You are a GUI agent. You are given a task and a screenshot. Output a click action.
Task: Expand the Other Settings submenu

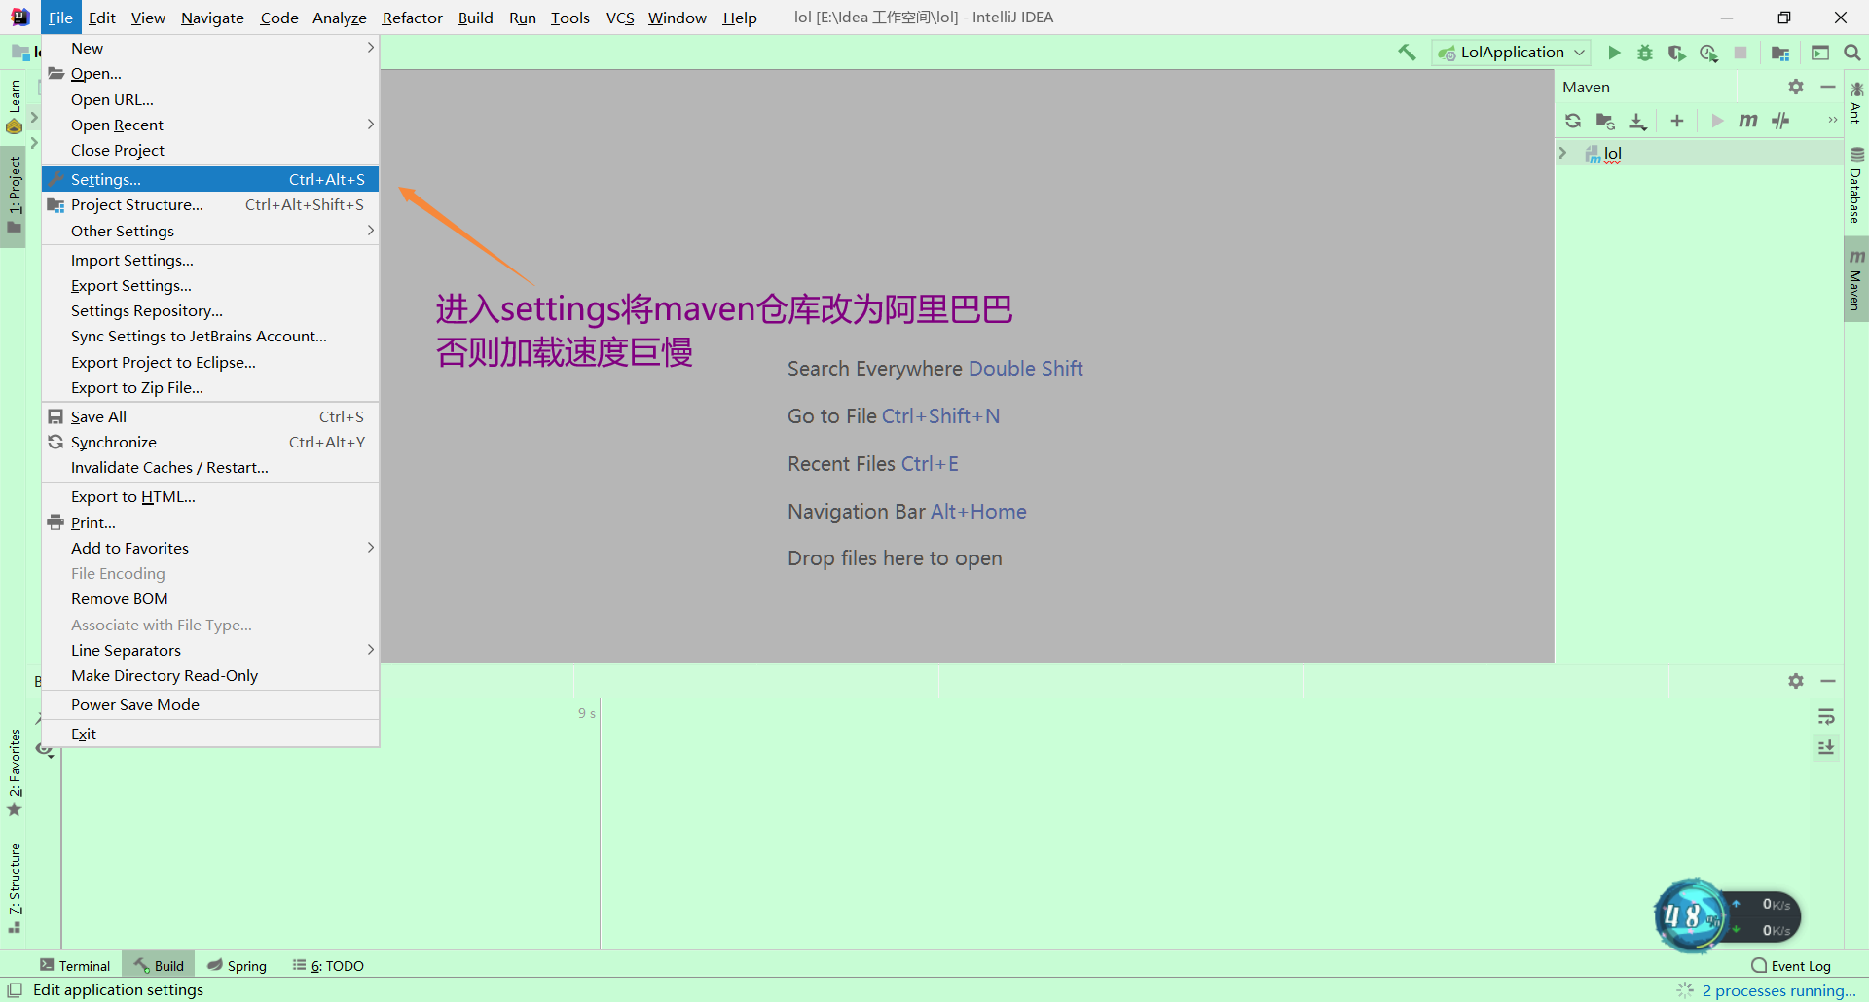tap(210, 231)
